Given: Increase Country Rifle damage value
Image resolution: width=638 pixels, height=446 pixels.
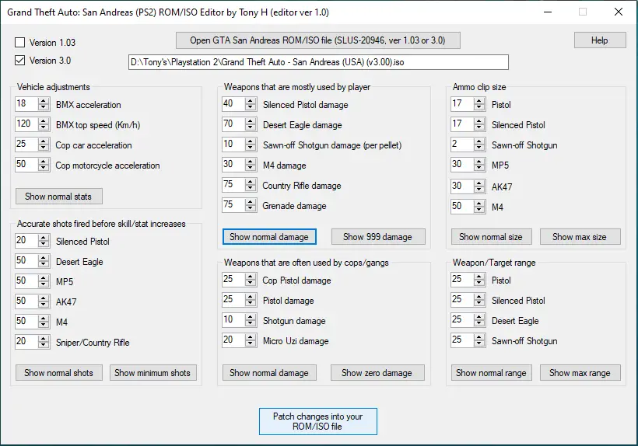Looking at the screenshot, I should pyautogui.click(x=251, y=182).
